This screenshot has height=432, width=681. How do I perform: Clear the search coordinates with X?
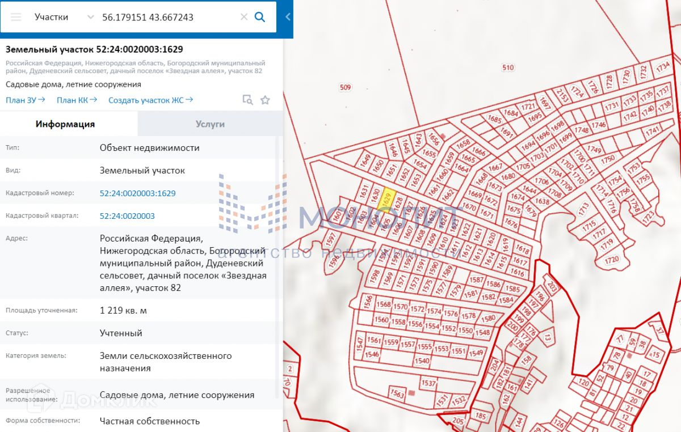coord(244,17)
